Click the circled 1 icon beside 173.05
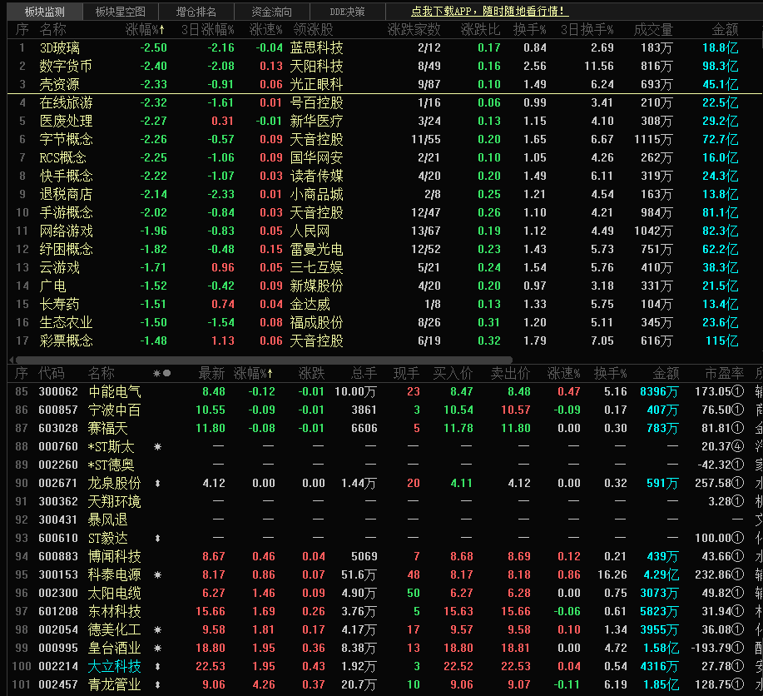This screenshot has width=763, height=696. click(738, 392)
